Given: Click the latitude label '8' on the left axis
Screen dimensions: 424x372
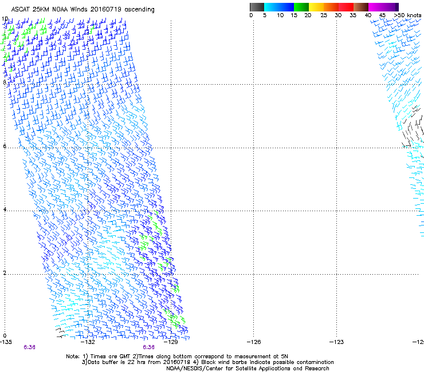Looking at the screenshot, I should coord(5,82).
